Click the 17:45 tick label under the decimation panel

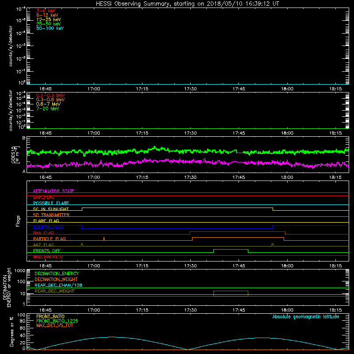click(239, 310)
